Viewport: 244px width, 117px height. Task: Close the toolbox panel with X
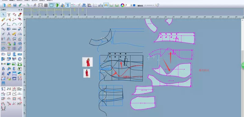coord(21,10)
